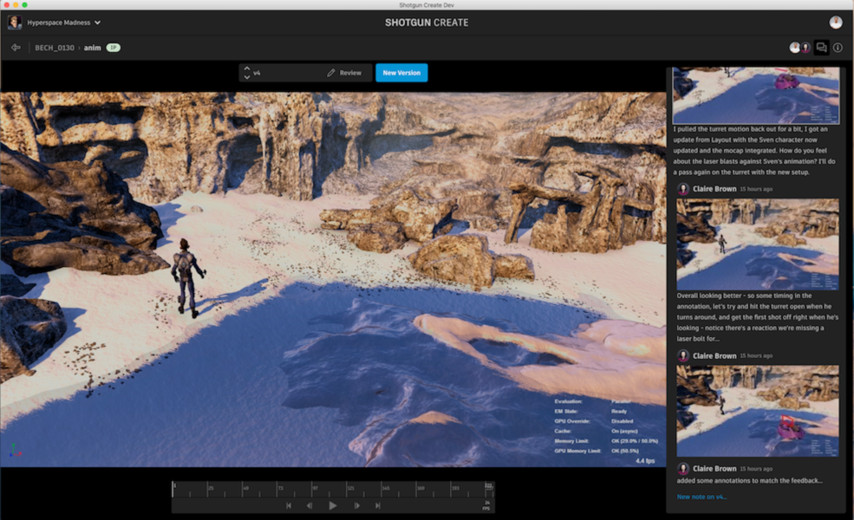The image size is (854, 520).
Task: Click the Review button with pencil icon
Action: point(344,73)
